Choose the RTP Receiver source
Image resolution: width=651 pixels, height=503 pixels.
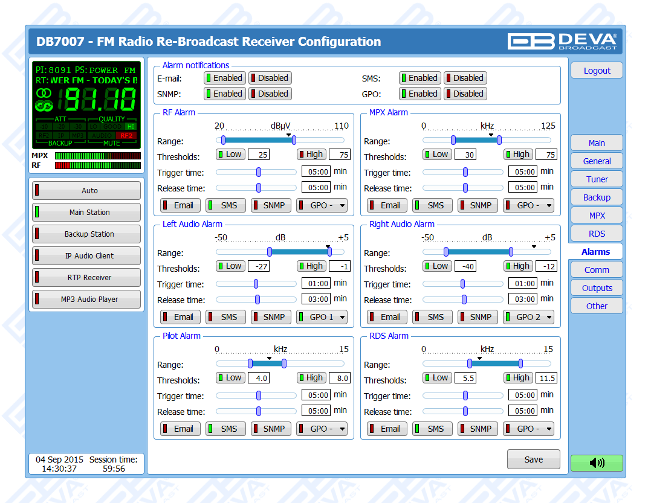[86, 278]
